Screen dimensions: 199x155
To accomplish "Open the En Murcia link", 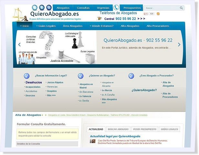I will [107, 91].
